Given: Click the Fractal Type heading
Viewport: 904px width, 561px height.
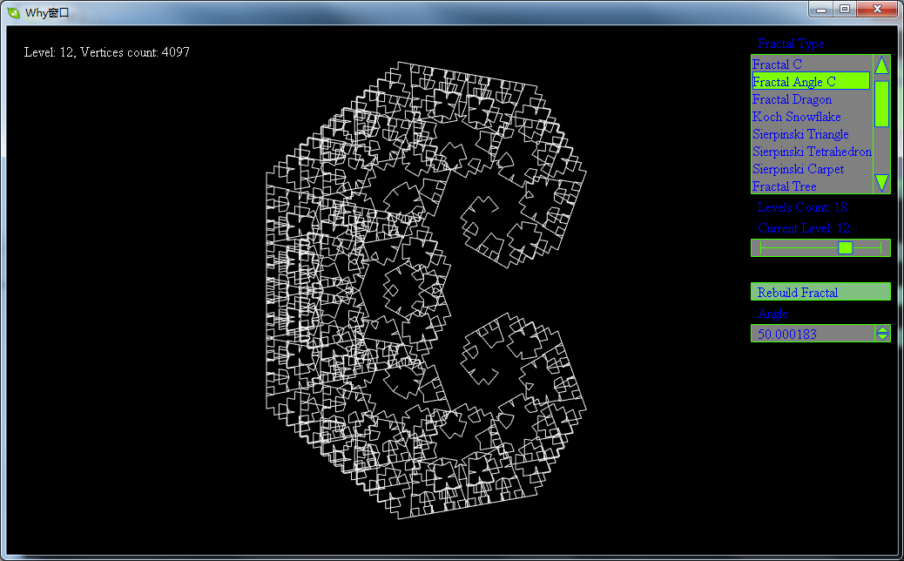Looking at the screenshot, I should [x=791, y=44].
